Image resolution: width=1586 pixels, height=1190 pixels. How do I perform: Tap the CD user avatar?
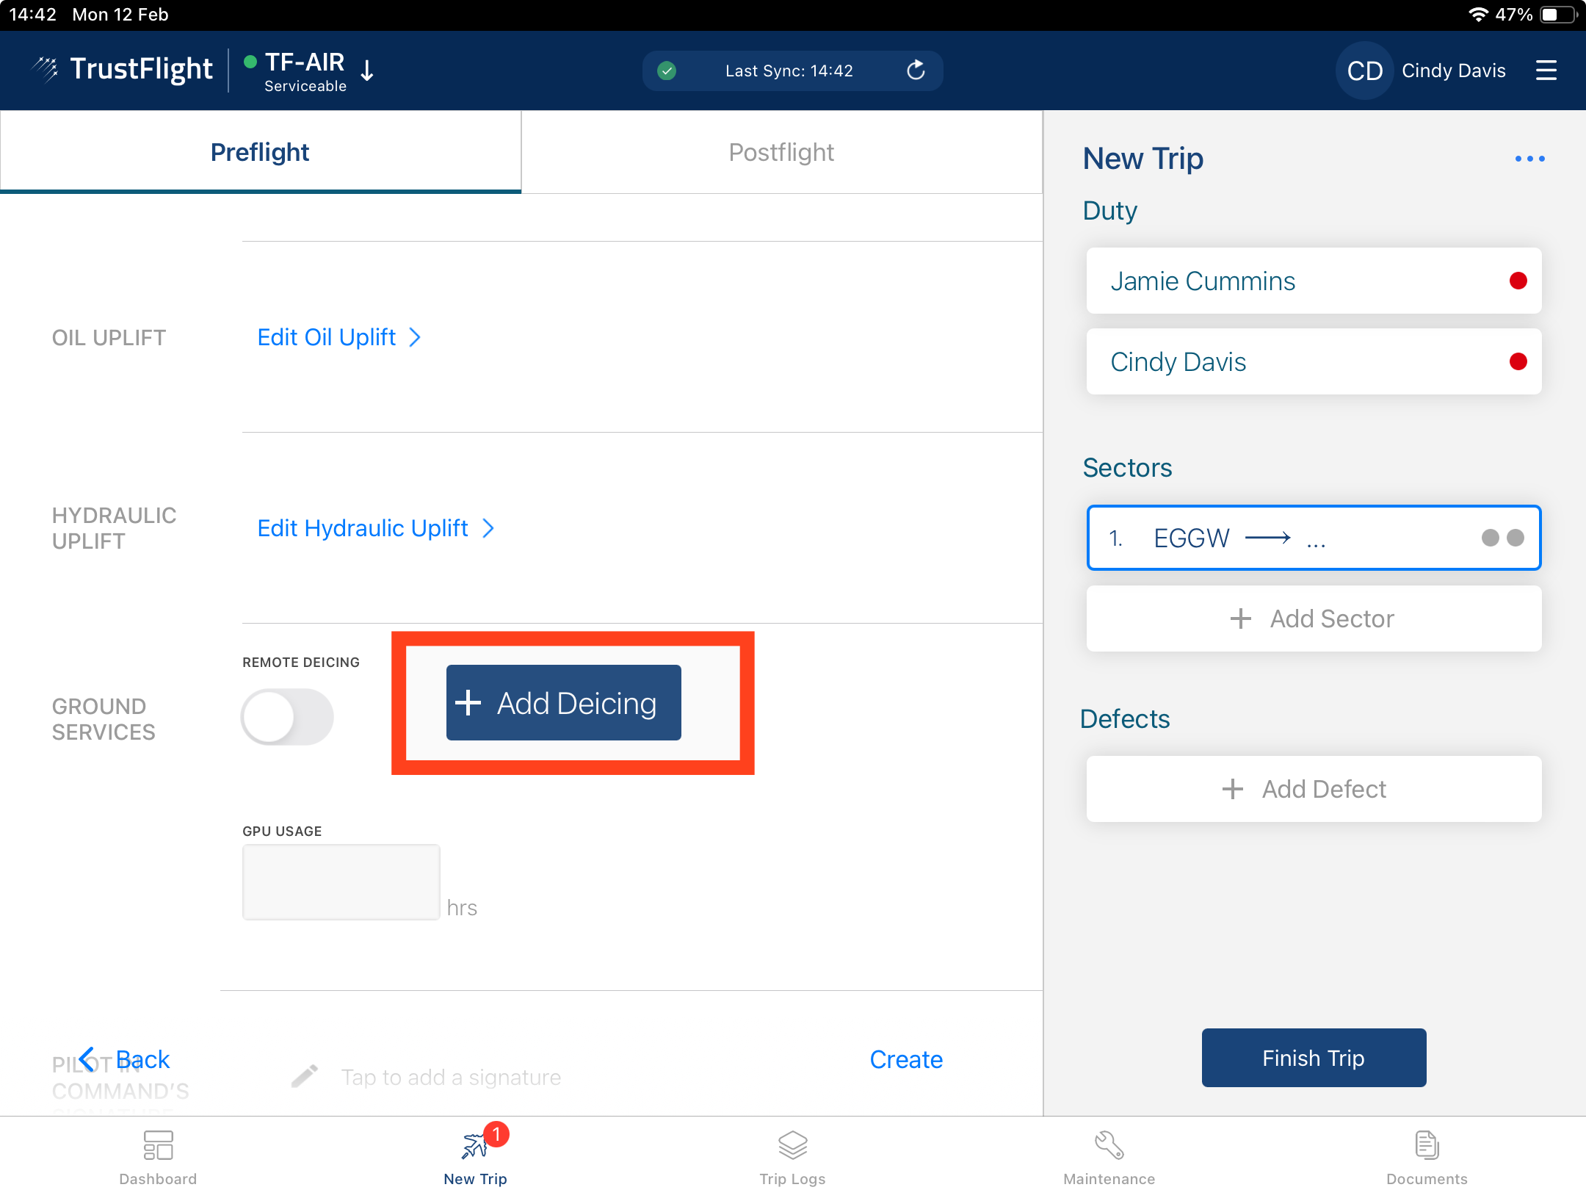[1364, 71]
